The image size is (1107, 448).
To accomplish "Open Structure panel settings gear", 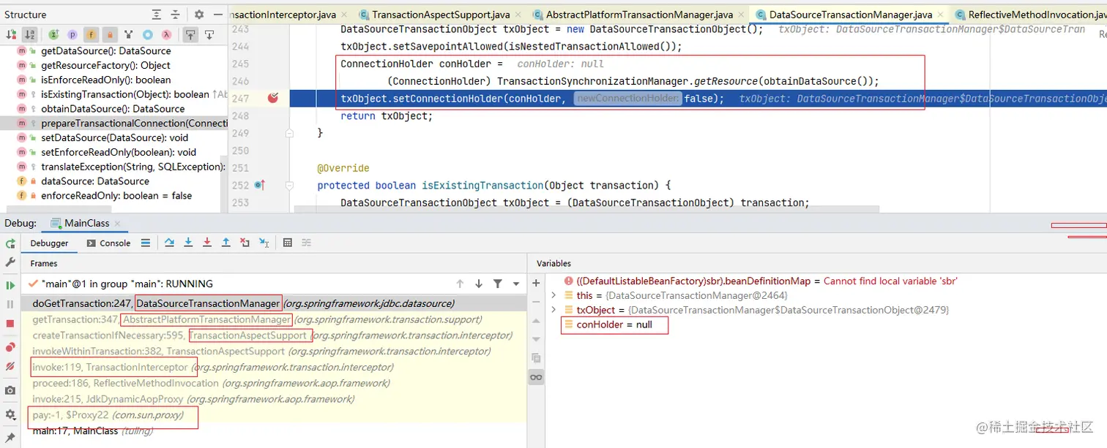I will [199, 15].
